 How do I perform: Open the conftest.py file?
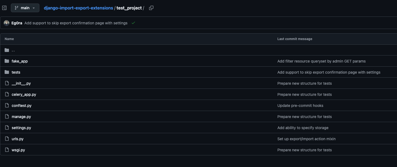(21, 106)
